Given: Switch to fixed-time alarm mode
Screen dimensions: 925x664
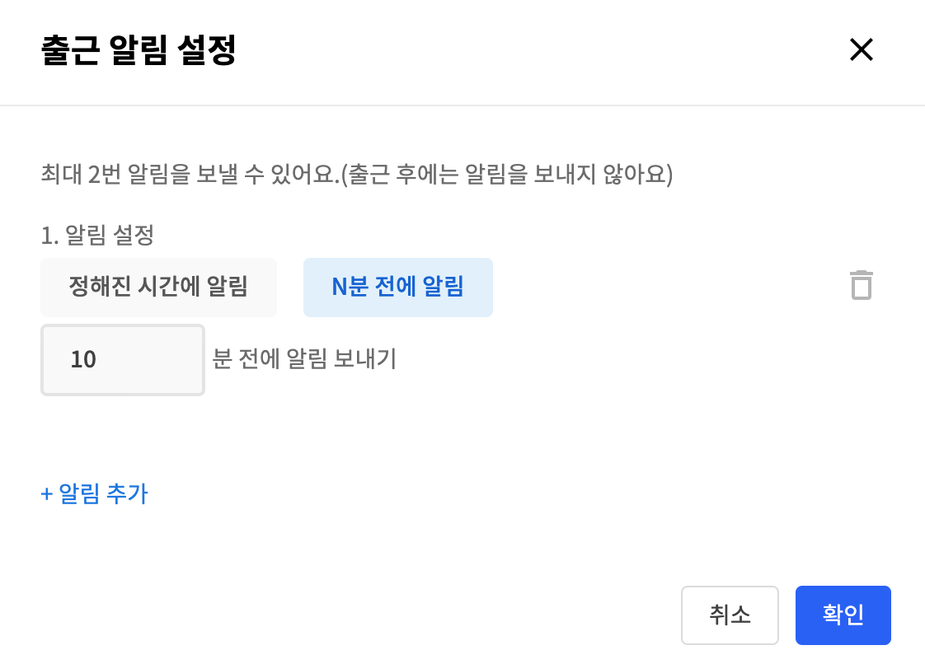Looking at the screenshot, I should [x=158, y=288].
